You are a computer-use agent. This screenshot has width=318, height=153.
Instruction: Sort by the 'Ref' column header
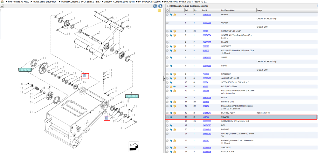pyautogui.click(x=188, y=10)
